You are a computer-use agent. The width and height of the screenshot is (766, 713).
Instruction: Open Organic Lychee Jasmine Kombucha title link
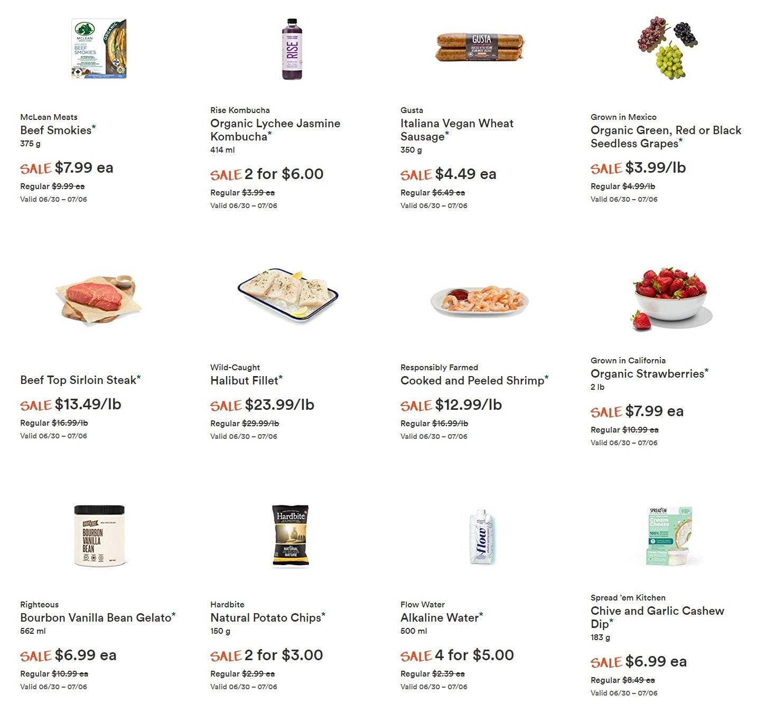tap(275, 130)
